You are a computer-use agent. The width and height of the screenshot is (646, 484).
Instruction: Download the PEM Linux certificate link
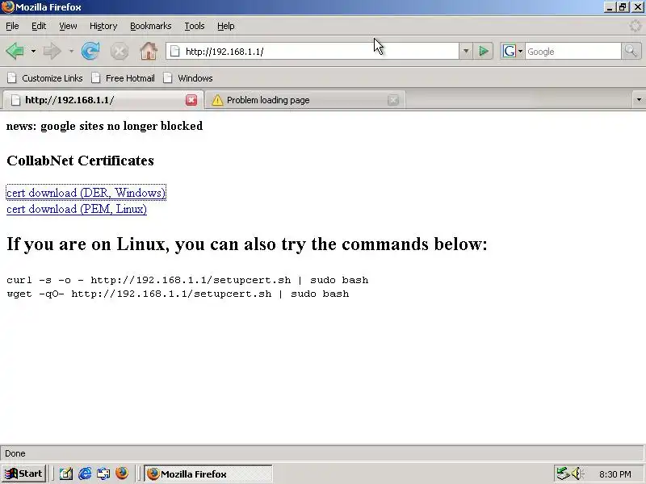point(77,209)
